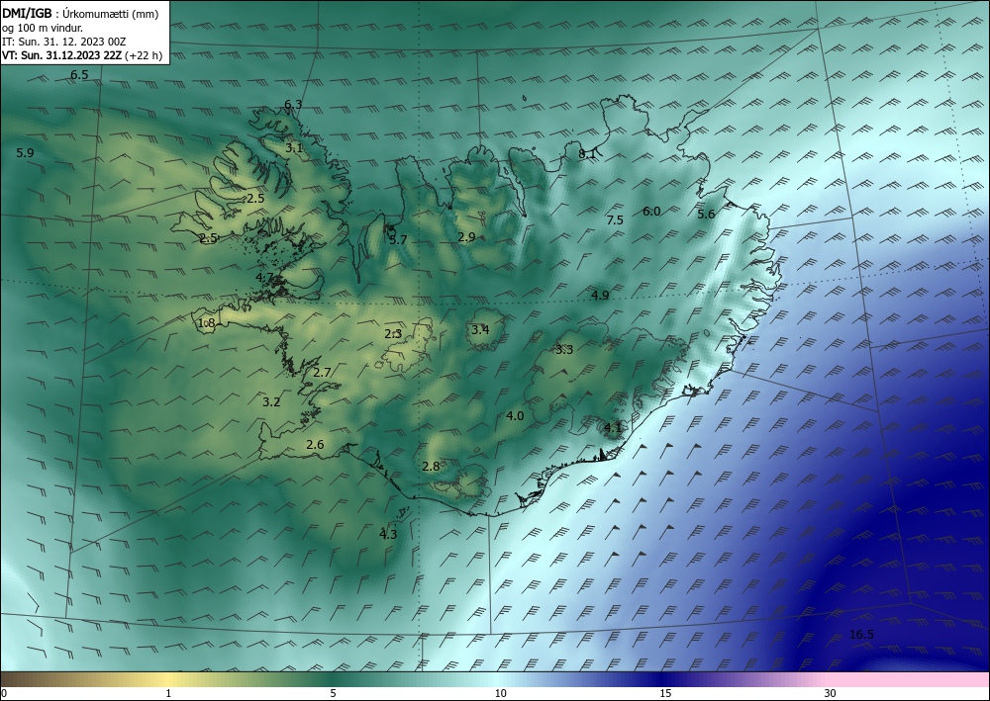Click the 3.1 value label

tap(294, 148)
